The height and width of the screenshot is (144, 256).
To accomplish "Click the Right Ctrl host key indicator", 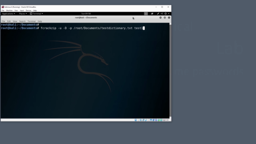I will [x=166, y=120].
